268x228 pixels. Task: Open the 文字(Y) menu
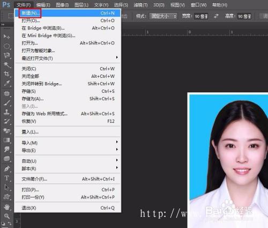101,5
